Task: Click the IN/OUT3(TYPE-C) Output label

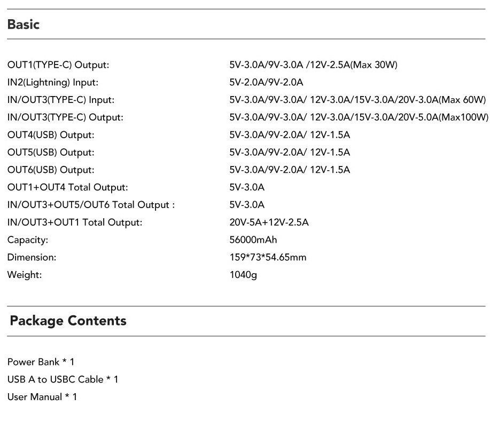Action: tap(65, 117)
